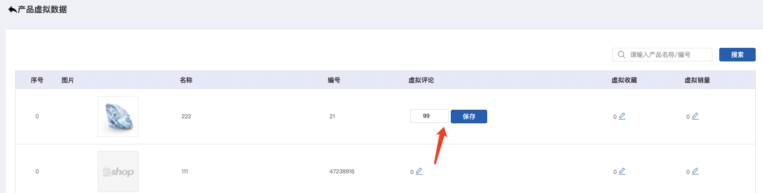Viewport: 763px width, 193px height.
Task: Click the magnifier icon in search box
Action: point(621,55)
